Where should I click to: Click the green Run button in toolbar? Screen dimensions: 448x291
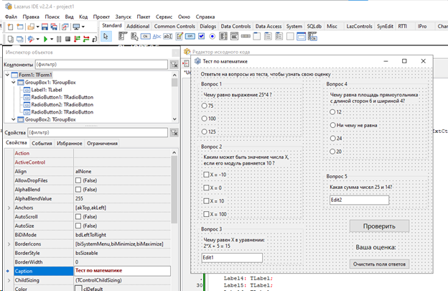(45, 39)
